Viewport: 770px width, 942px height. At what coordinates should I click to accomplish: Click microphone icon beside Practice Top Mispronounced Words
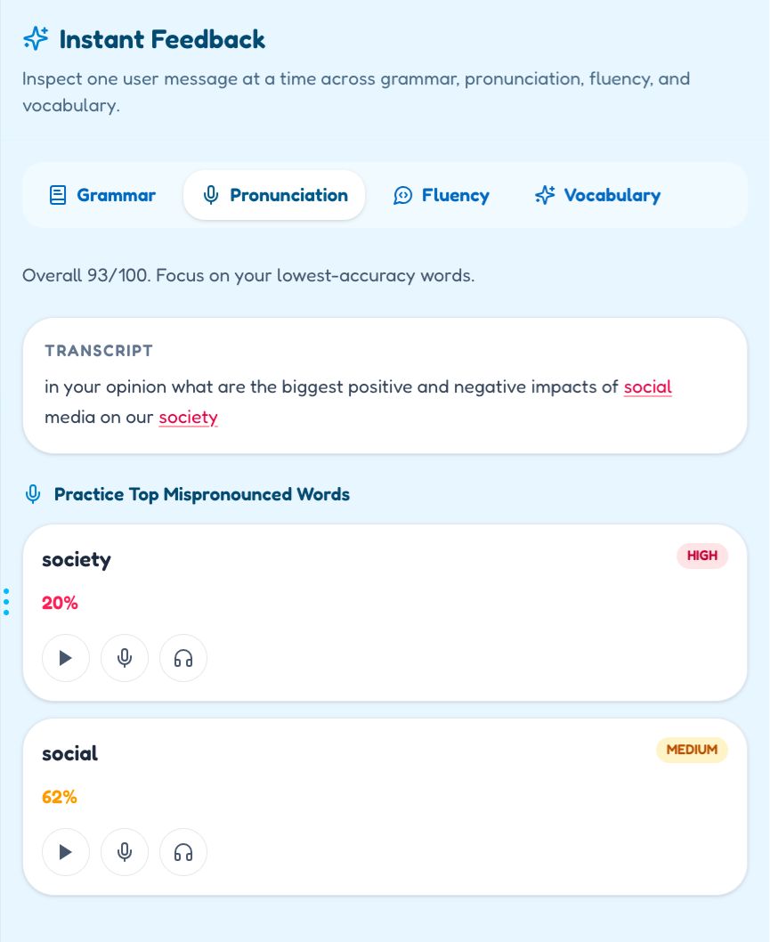point(33,494)
